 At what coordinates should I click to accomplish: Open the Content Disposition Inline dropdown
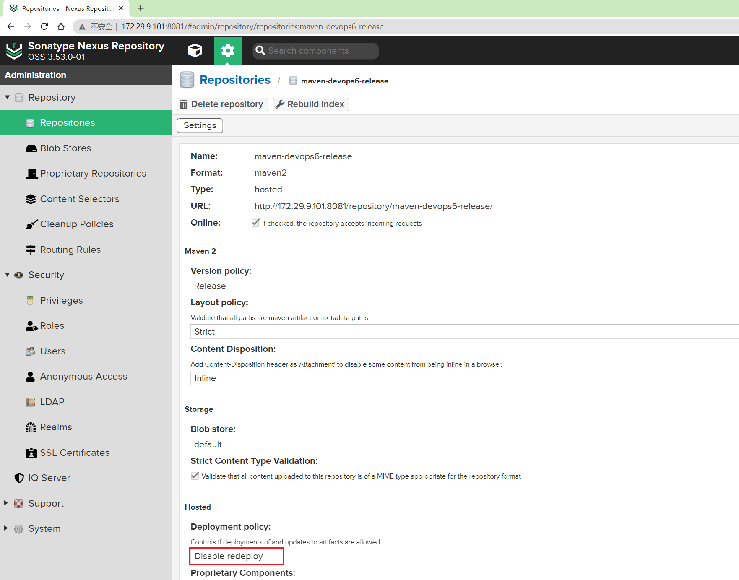(465, 378)
